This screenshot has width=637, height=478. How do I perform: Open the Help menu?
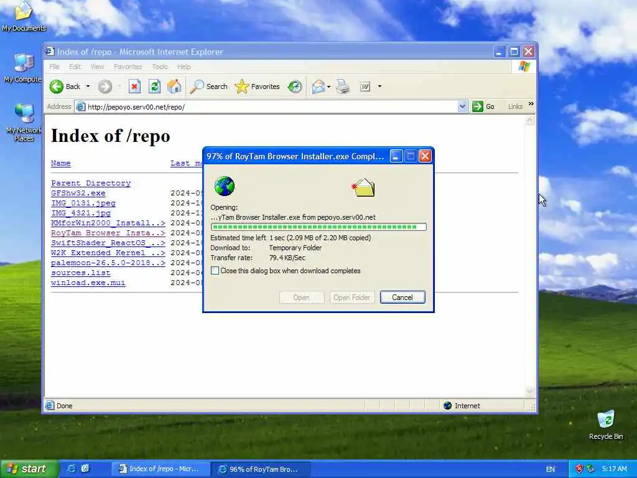[184, 67]
